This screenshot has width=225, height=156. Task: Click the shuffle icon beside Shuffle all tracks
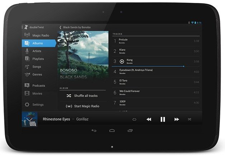pos(69,96)
